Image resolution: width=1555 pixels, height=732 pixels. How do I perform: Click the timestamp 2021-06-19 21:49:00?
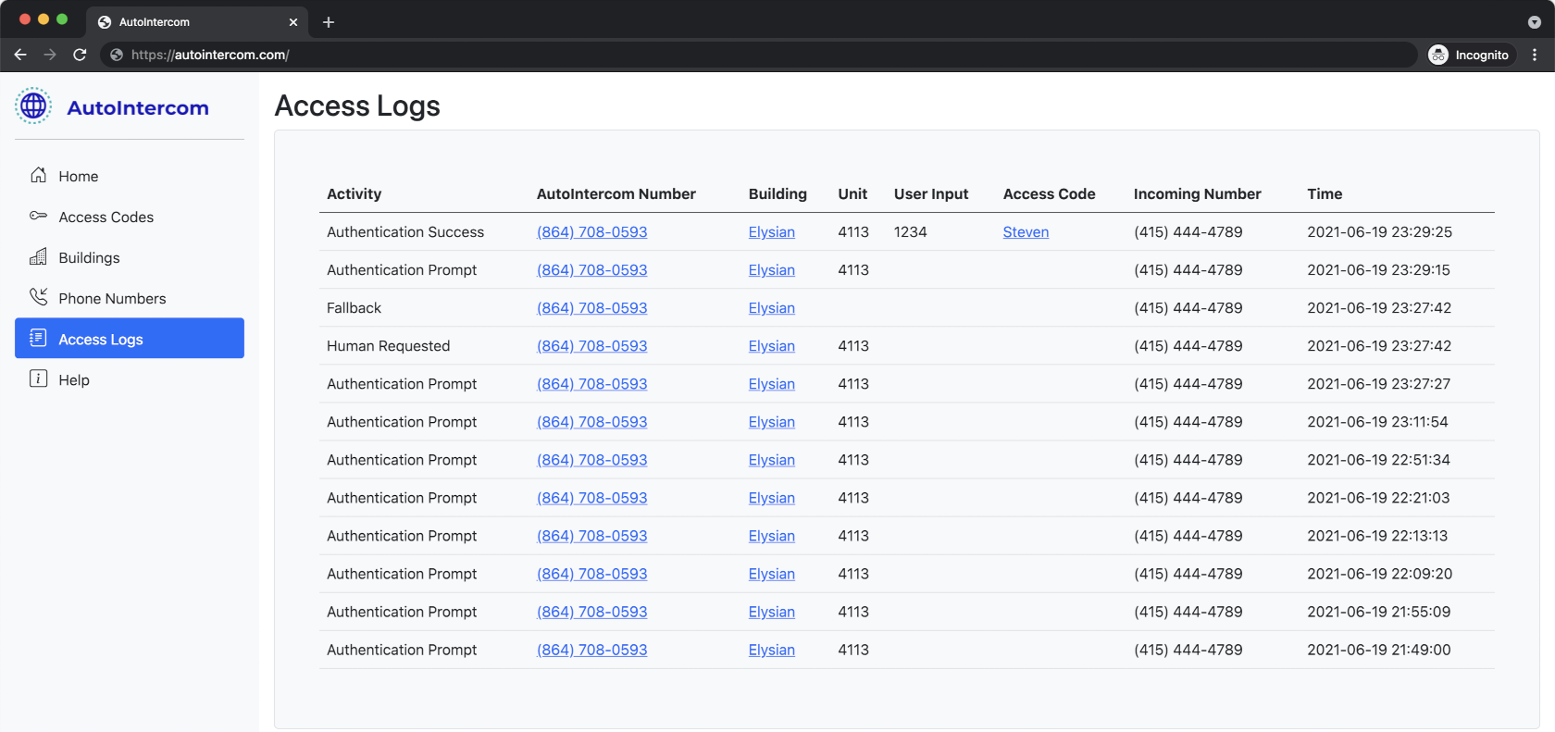pos(1379,650)
